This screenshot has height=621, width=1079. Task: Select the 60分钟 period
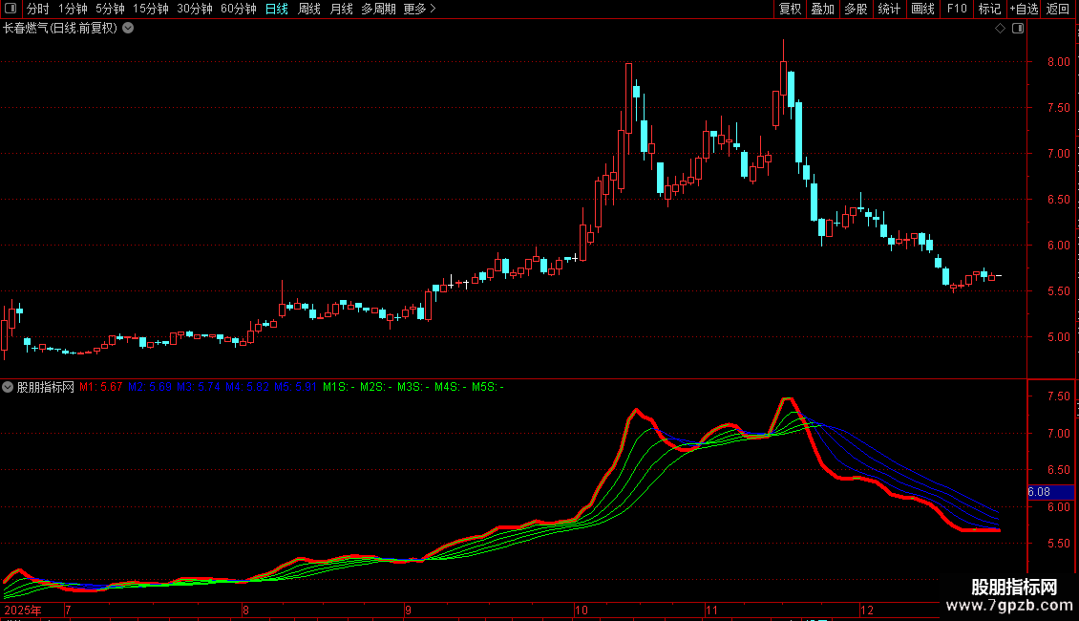[x=238, y=9]
